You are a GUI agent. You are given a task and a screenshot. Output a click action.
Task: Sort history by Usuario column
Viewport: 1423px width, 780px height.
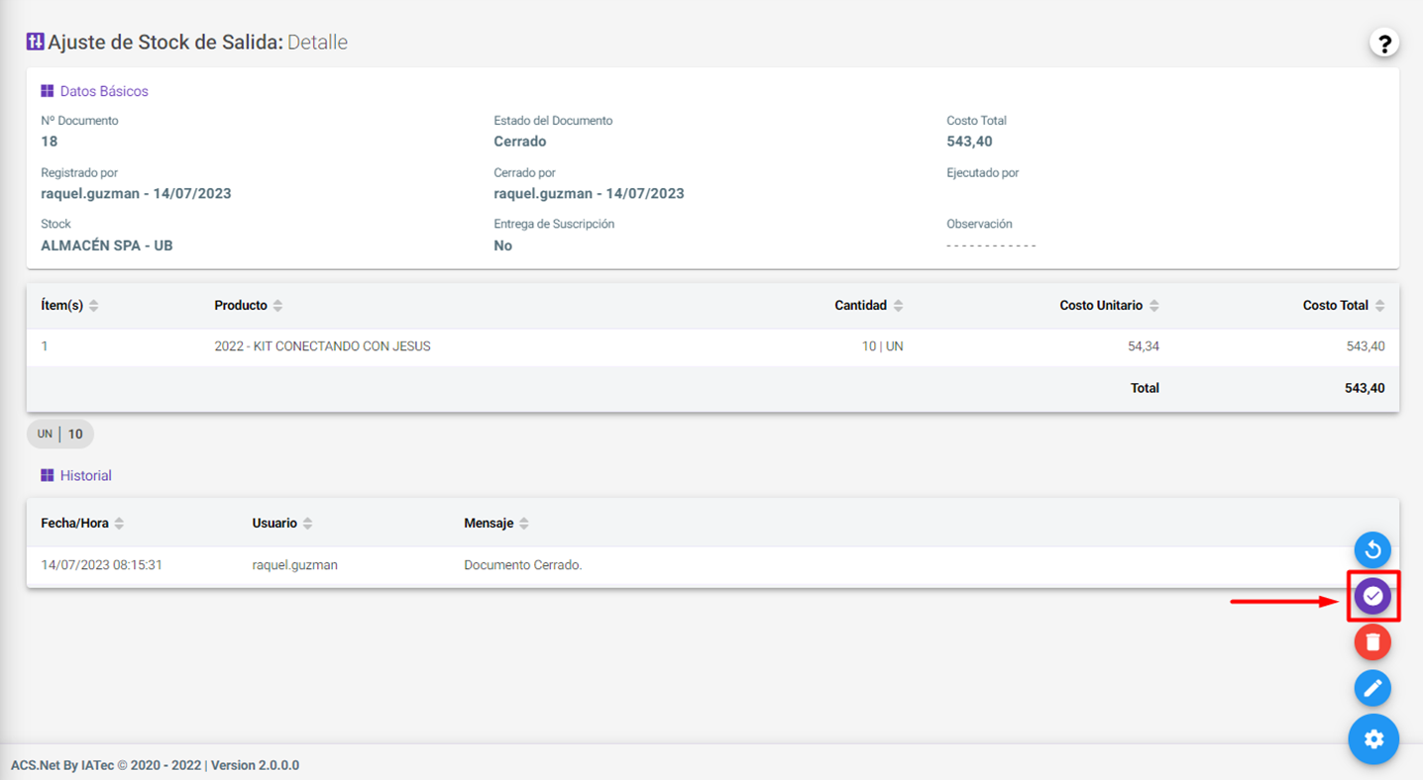point(282,524)
